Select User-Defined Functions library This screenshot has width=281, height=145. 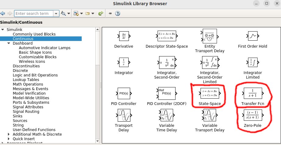pyautogui.click(x=34, y=130)
